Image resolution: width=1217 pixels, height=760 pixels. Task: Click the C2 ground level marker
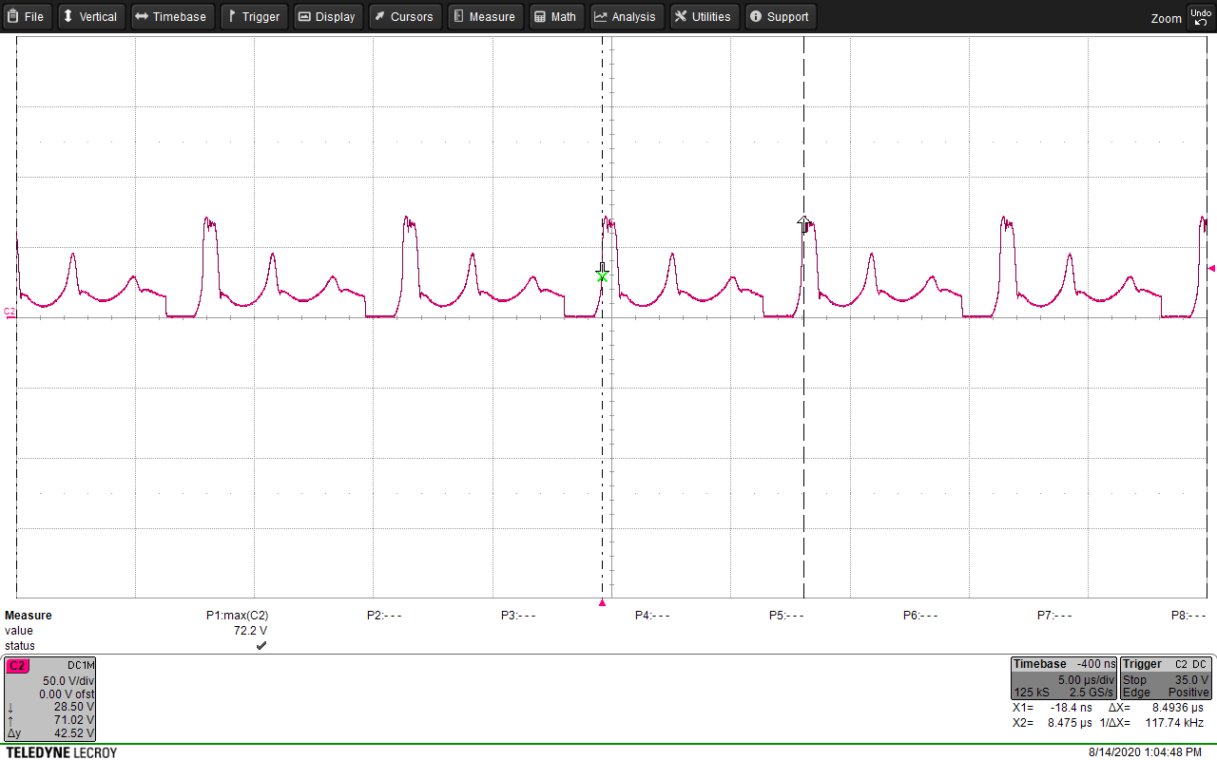click(10, 312)
